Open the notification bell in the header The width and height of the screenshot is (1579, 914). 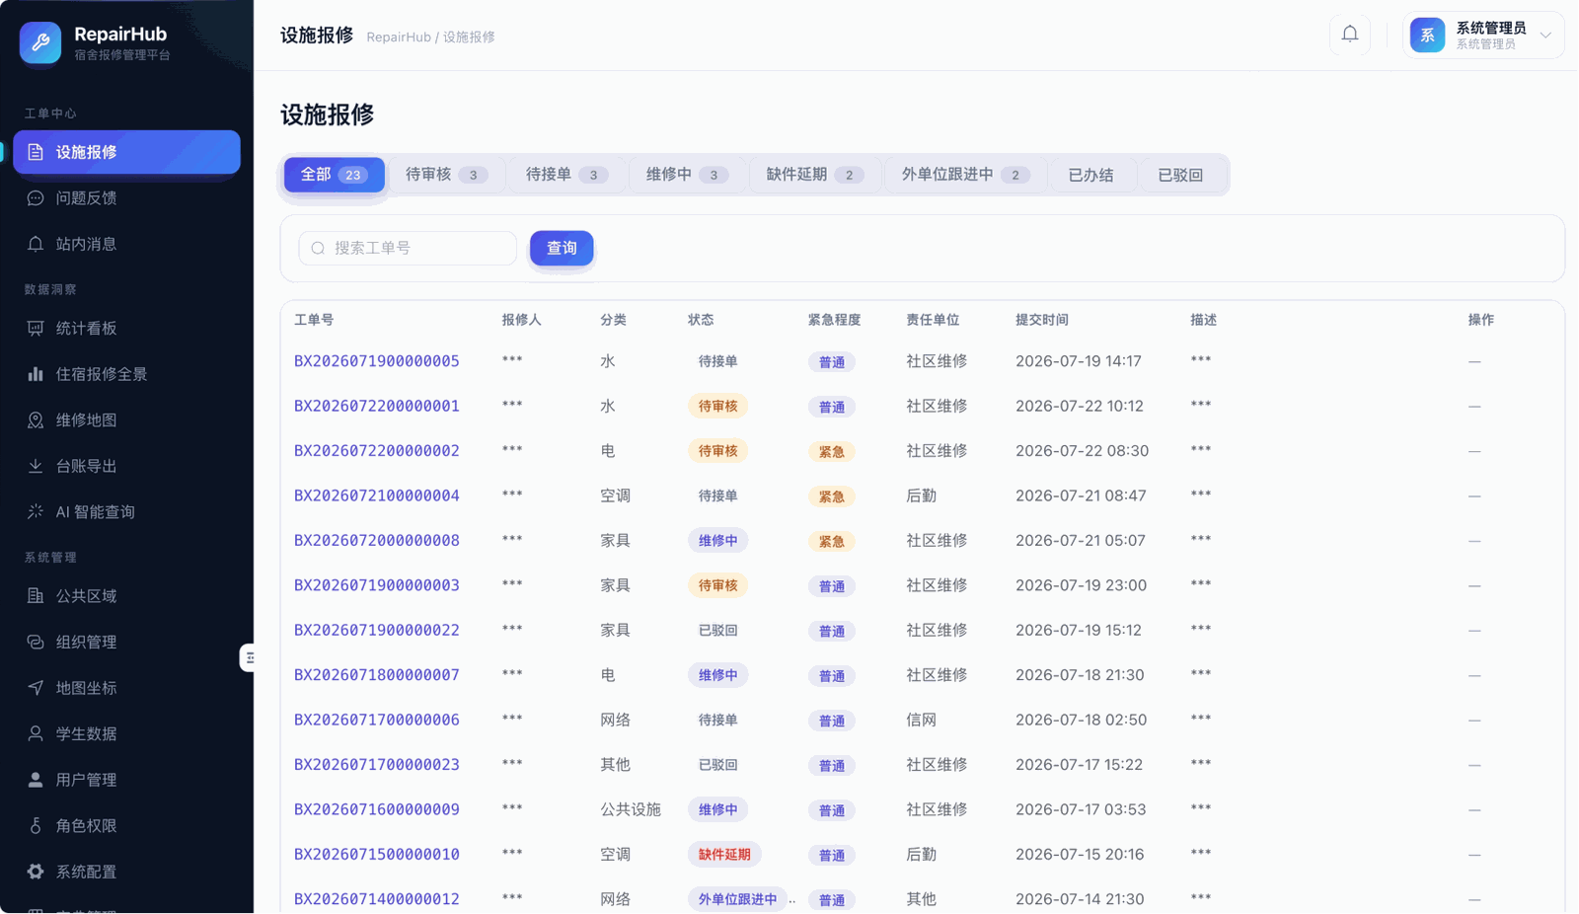pyautogui.click(x=1350, y=35)
